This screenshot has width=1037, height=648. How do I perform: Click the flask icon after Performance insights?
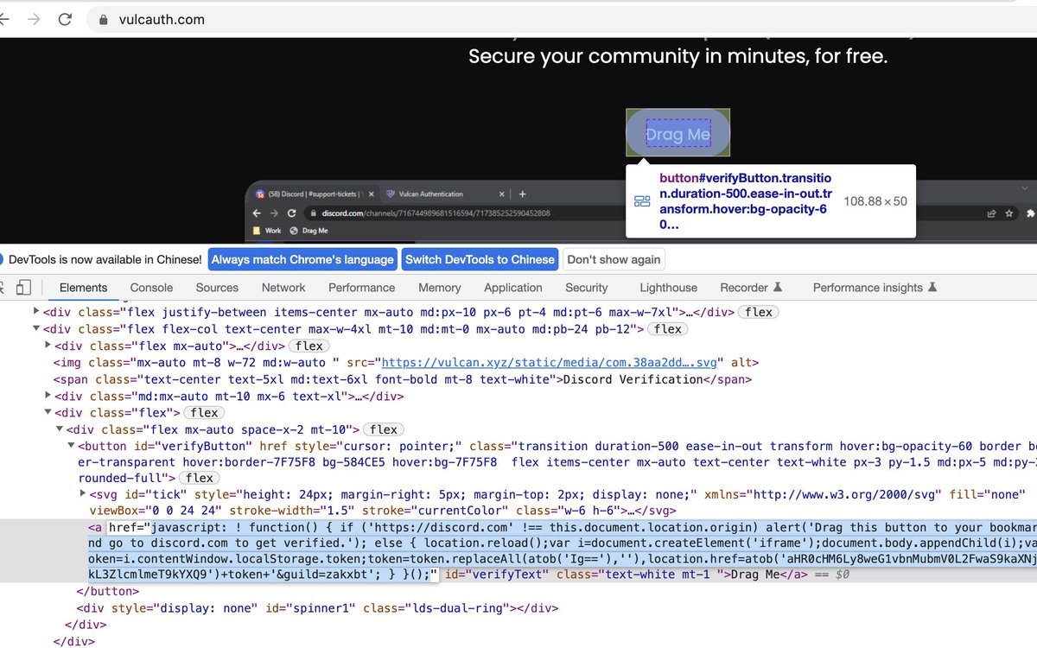click(932, 288)
